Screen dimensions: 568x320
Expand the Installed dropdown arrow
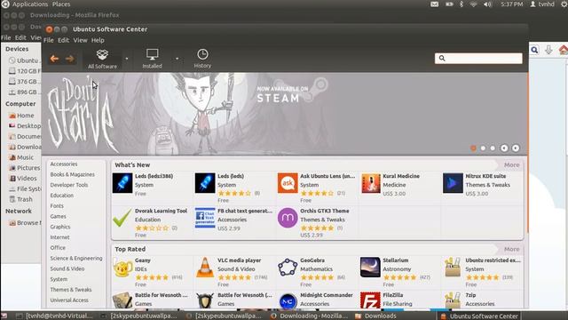177,59
